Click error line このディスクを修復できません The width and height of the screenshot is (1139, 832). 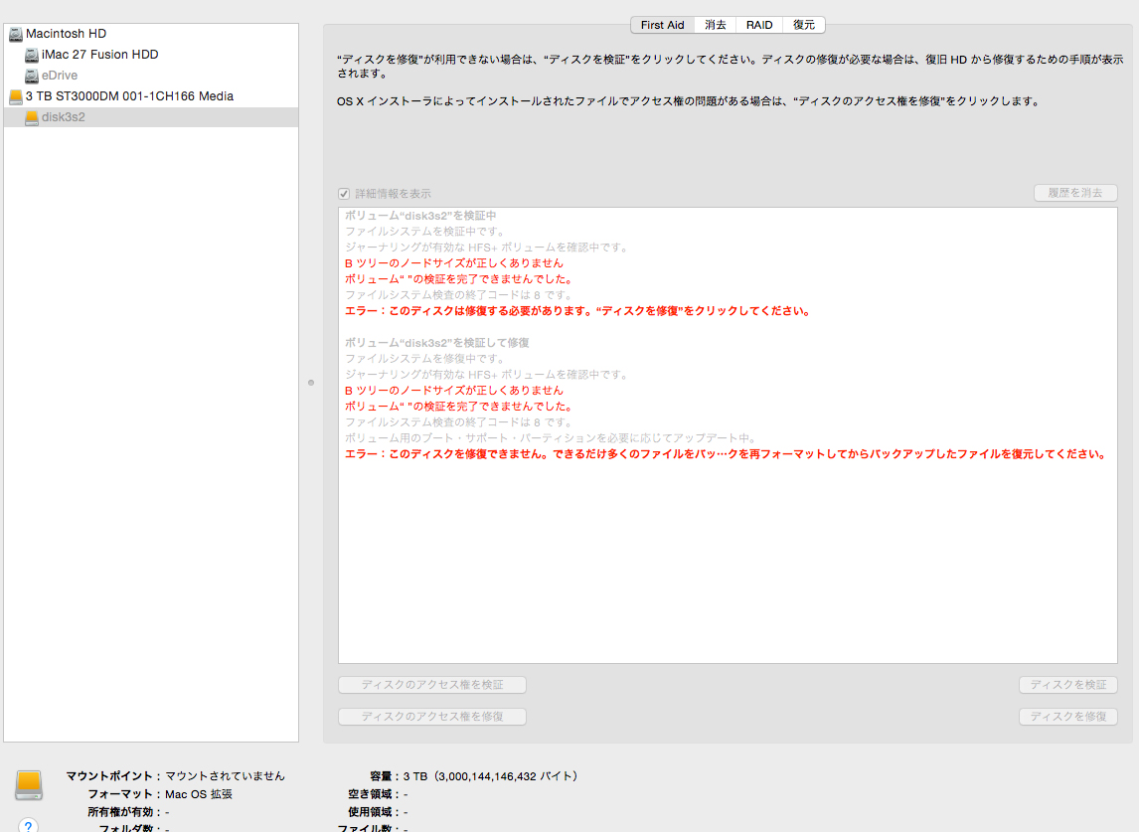726,454
